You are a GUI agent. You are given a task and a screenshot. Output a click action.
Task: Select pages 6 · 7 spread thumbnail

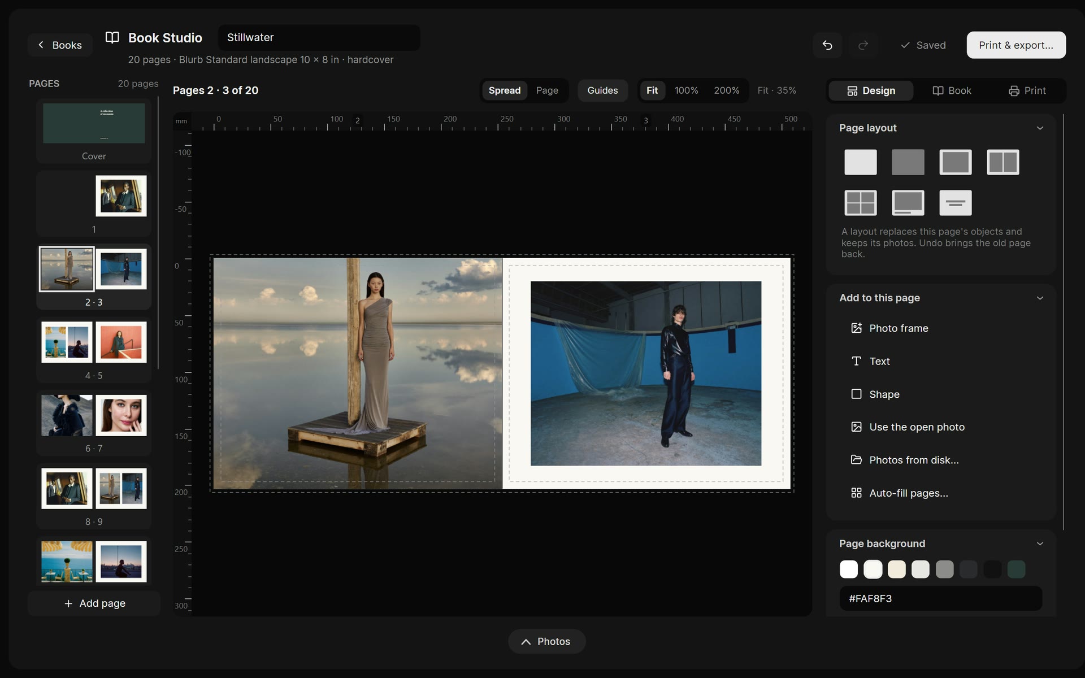pos(94,423)
